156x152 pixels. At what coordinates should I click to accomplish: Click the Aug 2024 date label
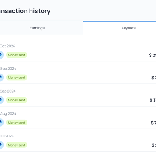coord(8,114)
